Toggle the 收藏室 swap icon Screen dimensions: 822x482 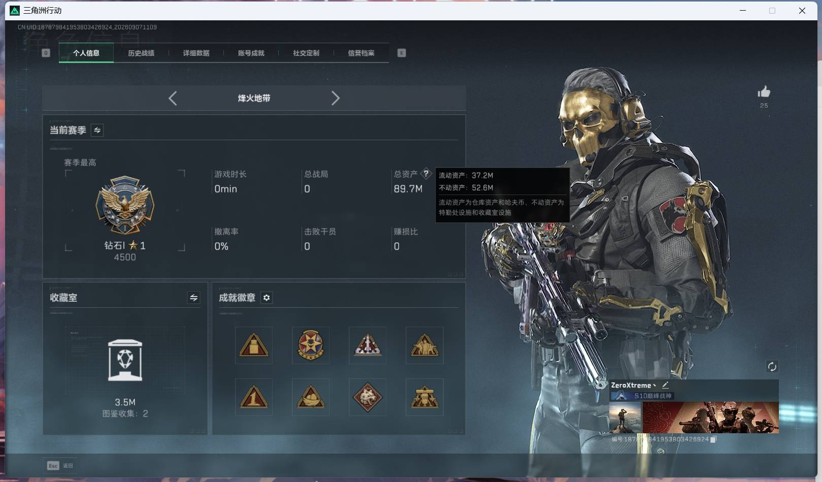(x=193, y=298)
